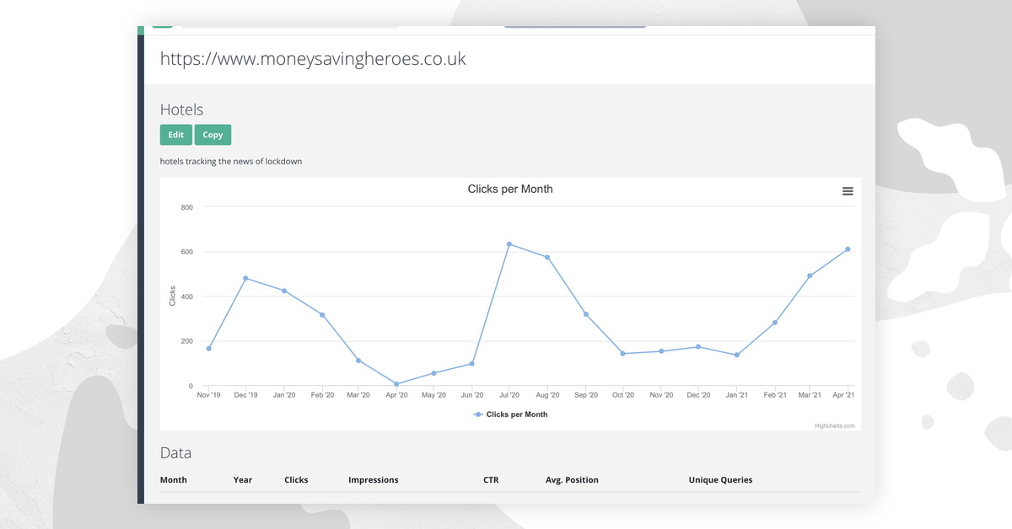Click the Hotels section heading
Screen dimensions: 1012x529
[x=181, y=110]
